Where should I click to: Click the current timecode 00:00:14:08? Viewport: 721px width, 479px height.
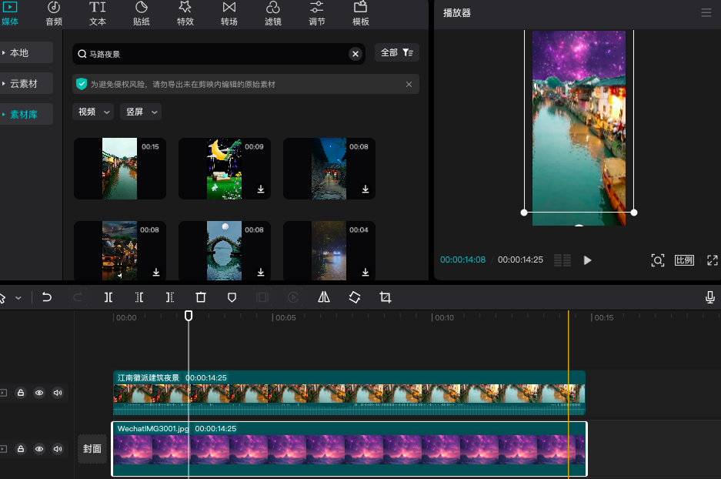coord(462,260)
